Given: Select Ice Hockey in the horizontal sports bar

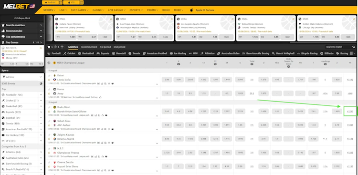Looking at the screenshot, I should [x=178, y=53].
